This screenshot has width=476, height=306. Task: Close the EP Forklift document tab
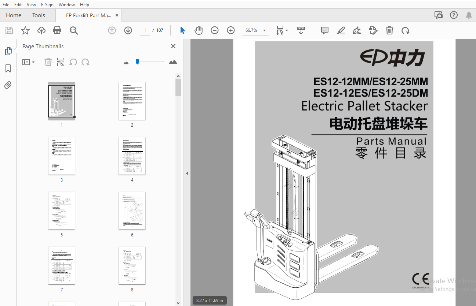point(117,15)
